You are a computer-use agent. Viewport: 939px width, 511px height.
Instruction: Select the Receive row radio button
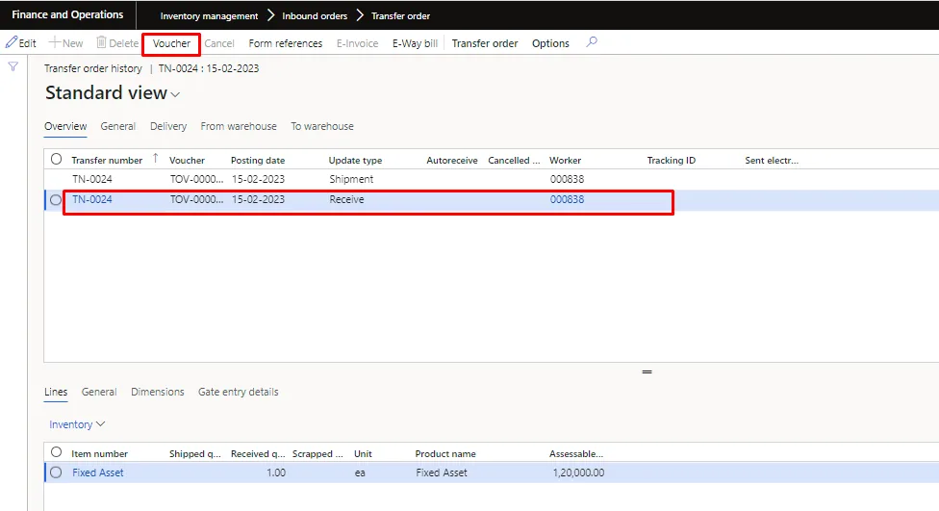point(56,200)
